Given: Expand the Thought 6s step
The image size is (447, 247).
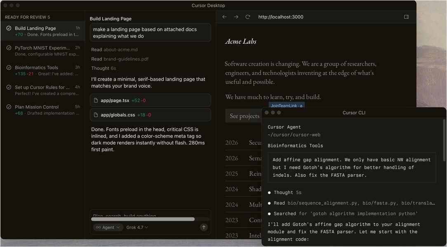Looking at the screenshot, I should pos(104,68).
